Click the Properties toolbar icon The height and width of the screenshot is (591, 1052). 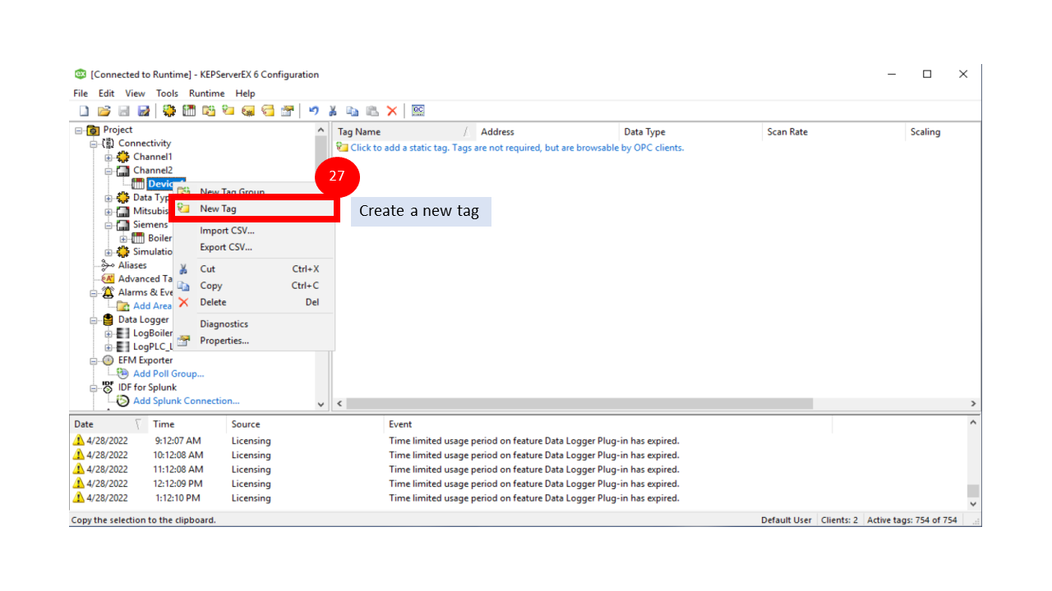coord(287,111)
